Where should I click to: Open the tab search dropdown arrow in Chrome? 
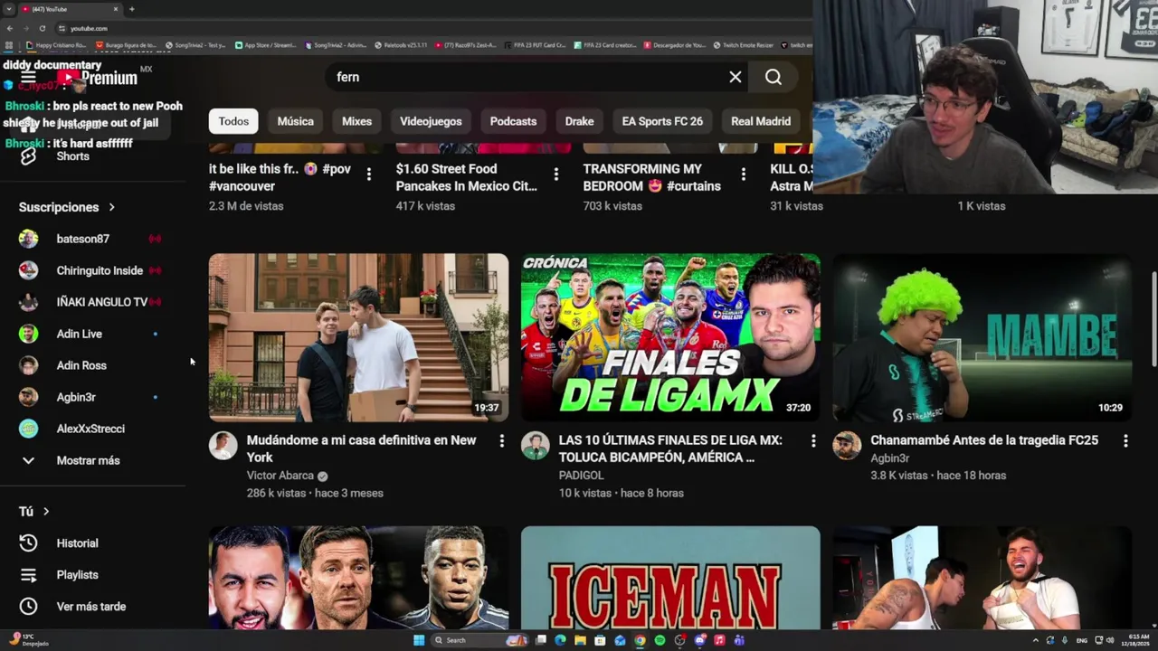(x=9, y=9)
